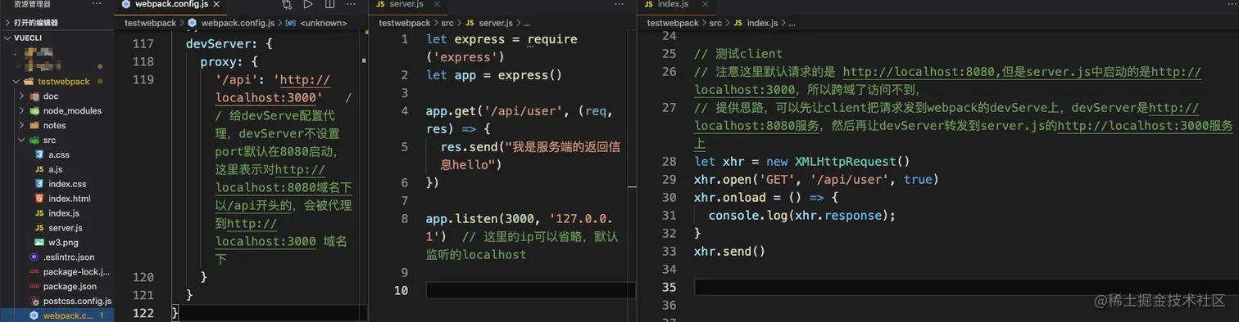This screenshot has height=322, width=1239.
Task: Click index.js in the index.js breadcrumb
Action: [762, 23]
